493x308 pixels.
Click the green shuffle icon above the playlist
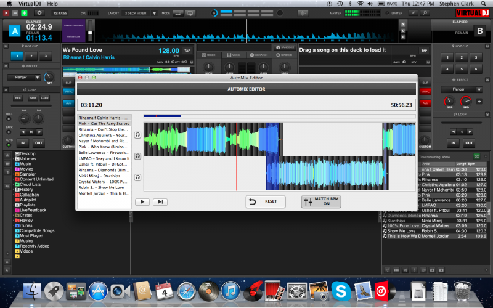[476, 156]
